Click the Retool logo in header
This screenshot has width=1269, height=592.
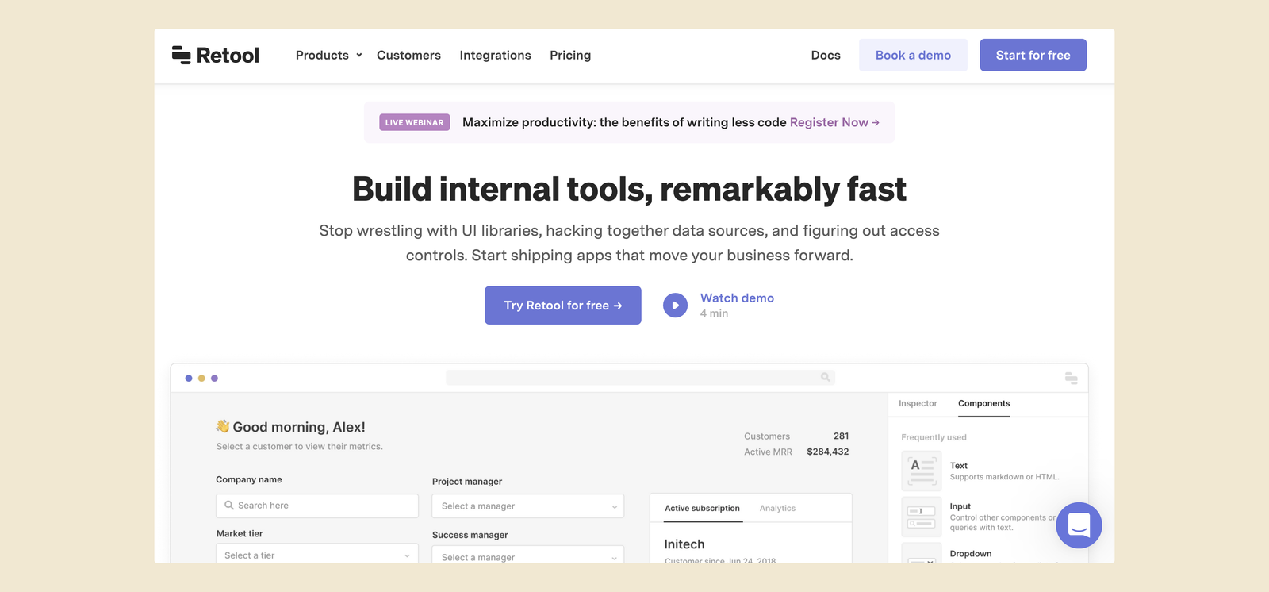pos(215,55)
